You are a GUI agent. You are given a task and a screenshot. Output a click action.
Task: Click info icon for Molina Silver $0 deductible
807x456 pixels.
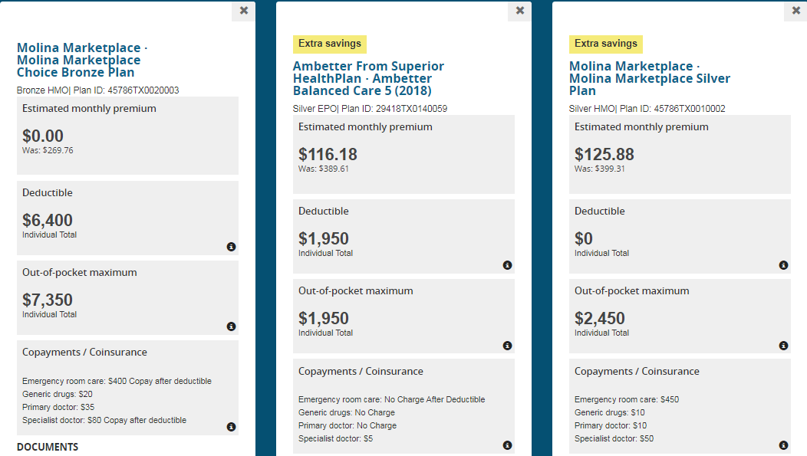[x=783, y=265]
